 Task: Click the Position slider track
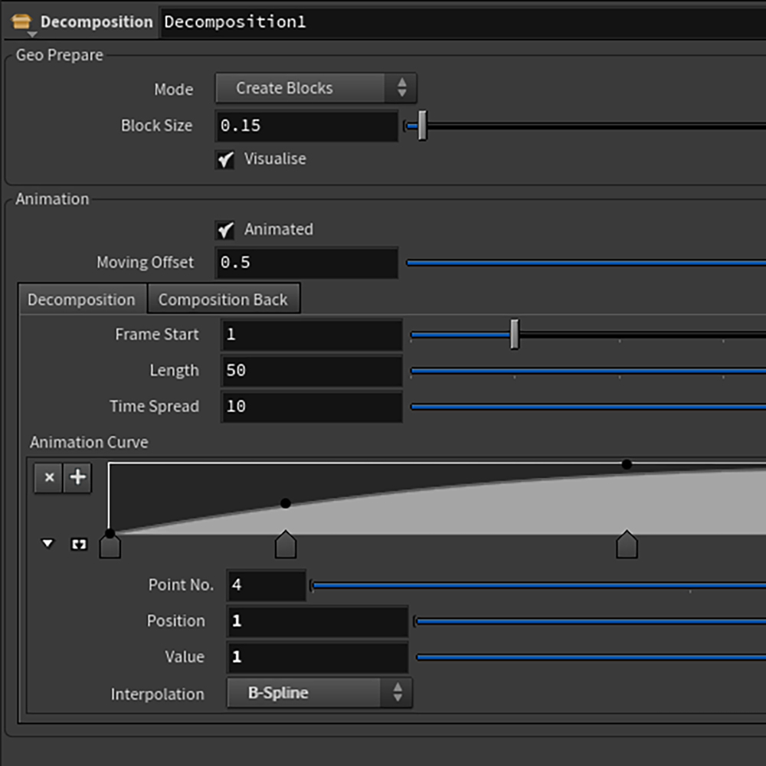coord(591,621)
